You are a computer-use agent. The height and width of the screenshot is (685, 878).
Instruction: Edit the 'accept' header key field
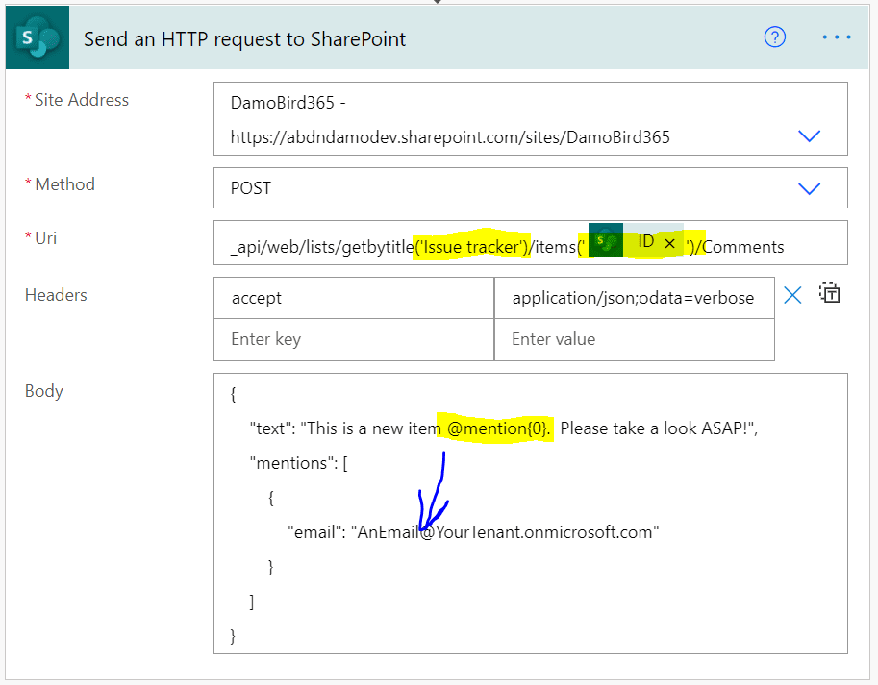point(352,298)
